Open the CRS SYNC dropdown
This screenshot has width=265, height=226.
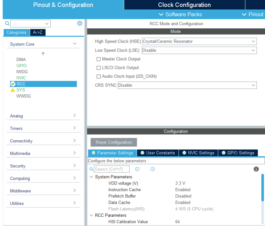point(187,85)
